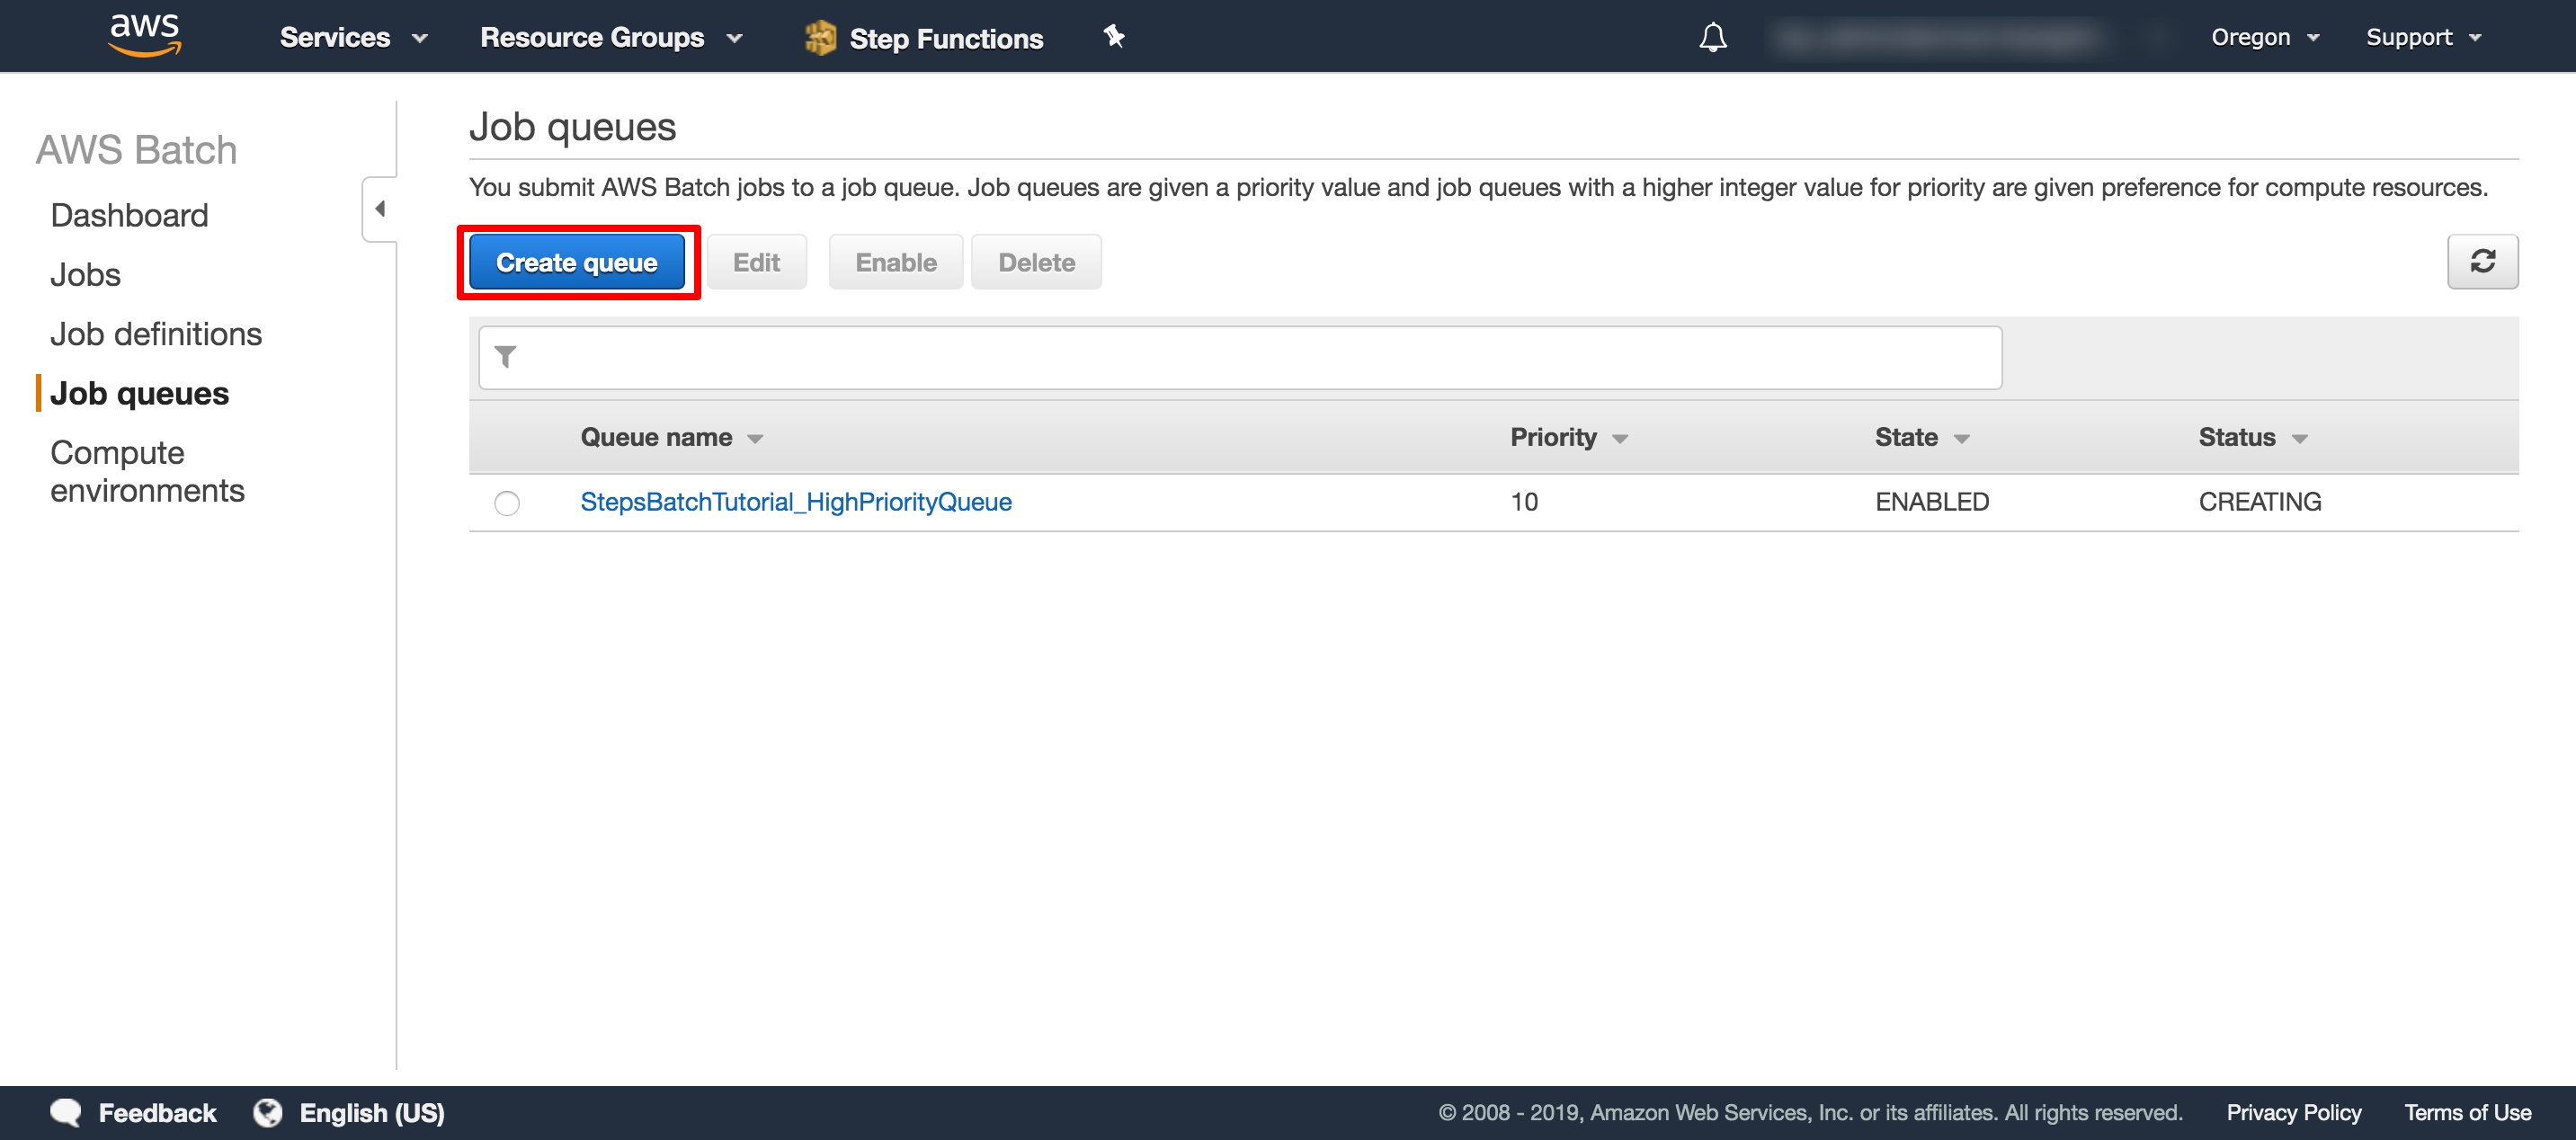Click the AWS Batch sidebar title
Viewport: 2576px width, 1140px height.
click(x=136, y=150)
